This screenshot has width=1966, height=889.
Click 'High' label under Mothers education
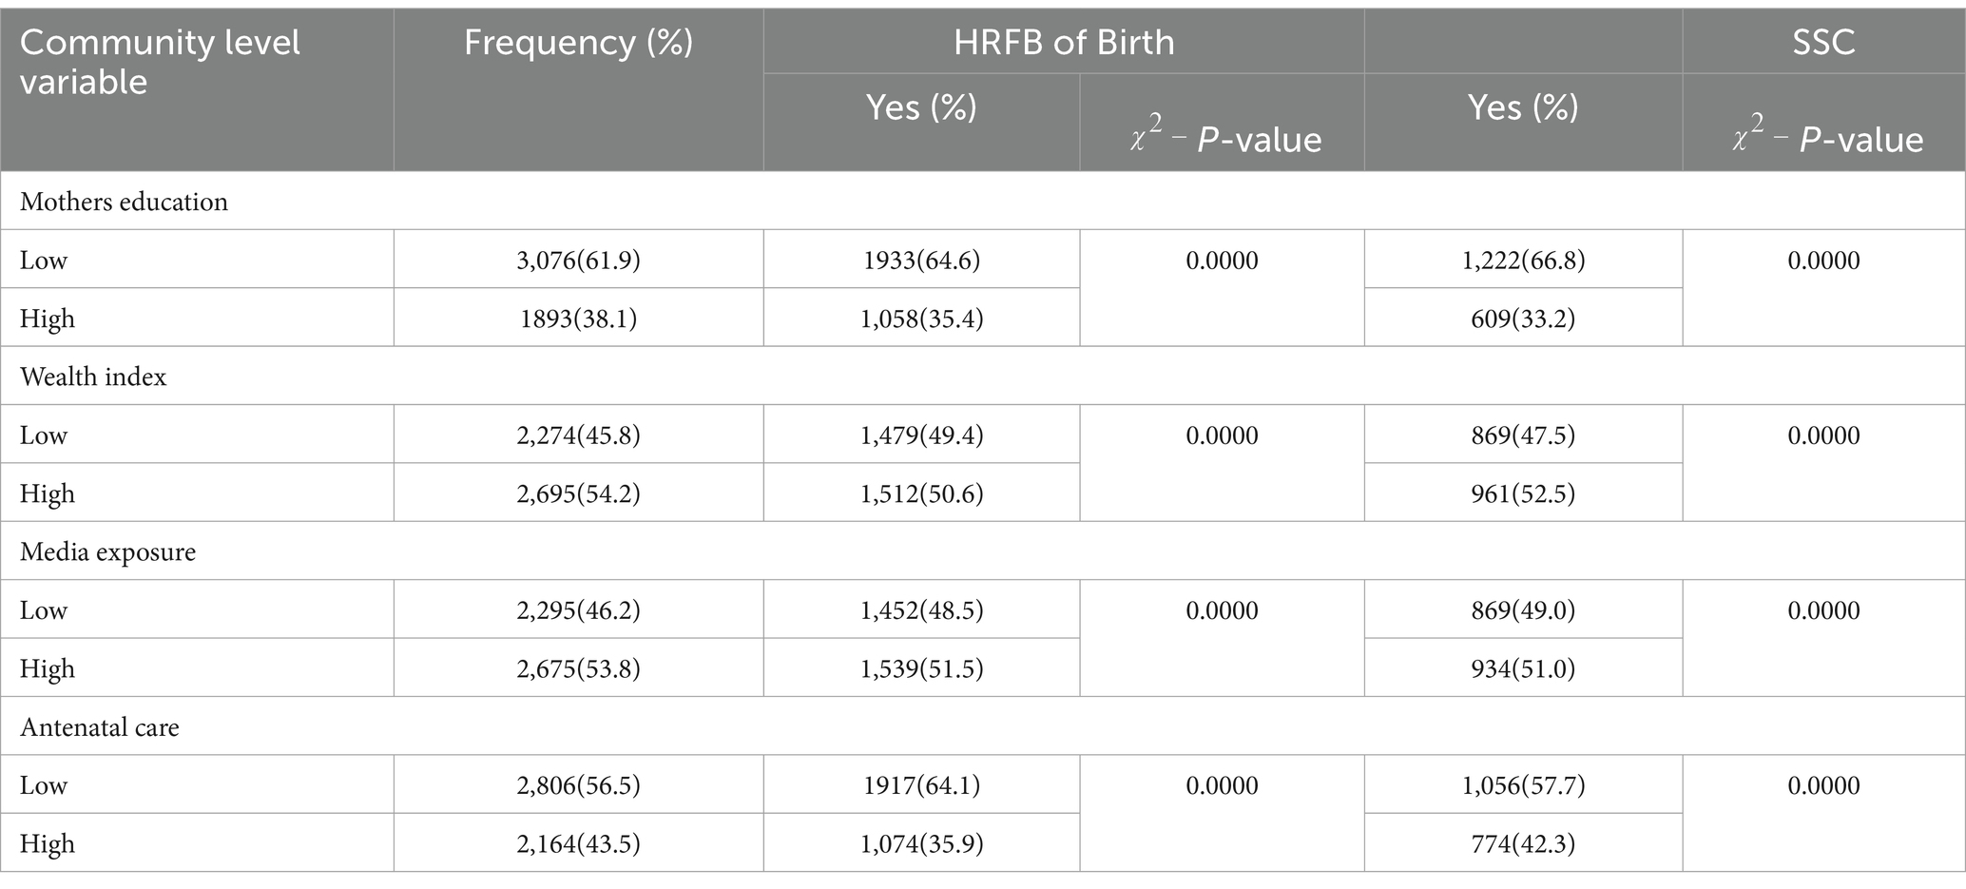click(48, 319)
